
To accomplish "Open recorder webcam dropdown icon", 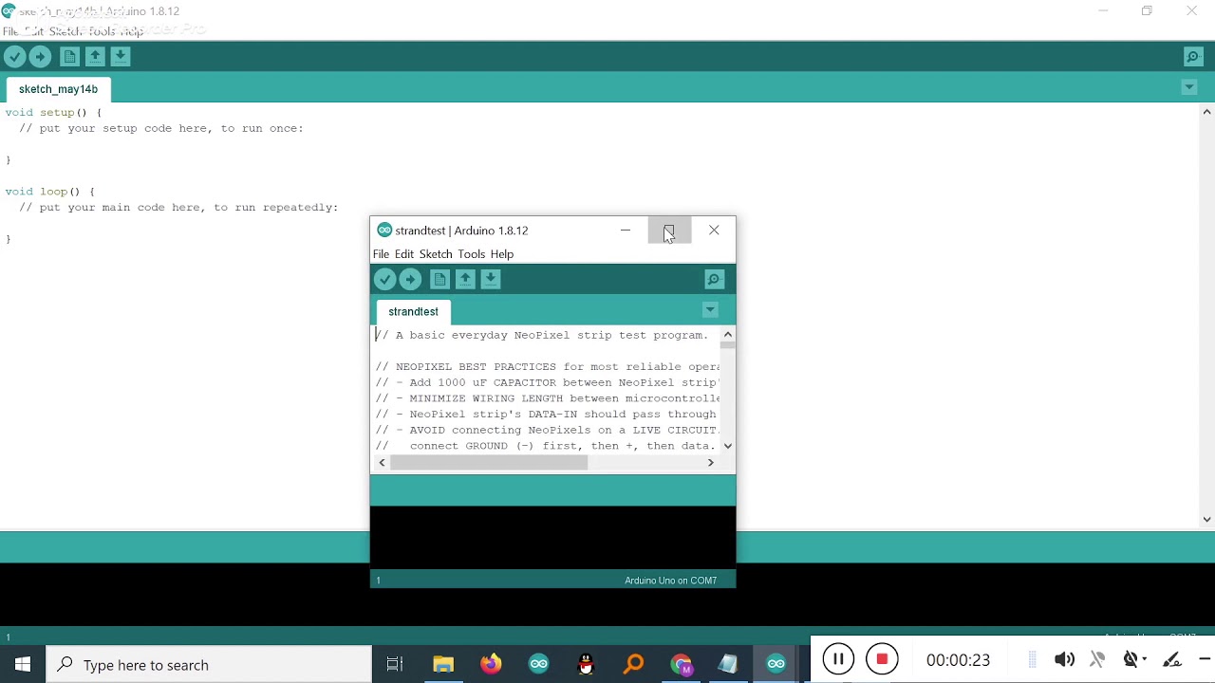I will click(x=1134, y=659).
